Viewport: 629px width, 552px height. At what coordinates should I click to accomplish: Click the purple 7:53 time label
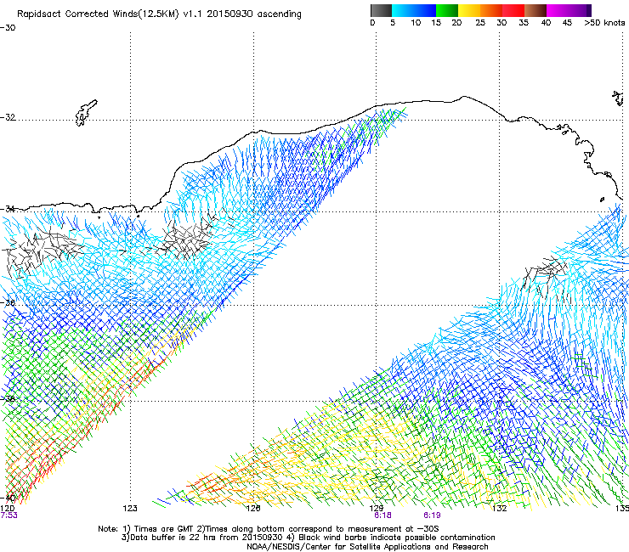coord(8,515)
